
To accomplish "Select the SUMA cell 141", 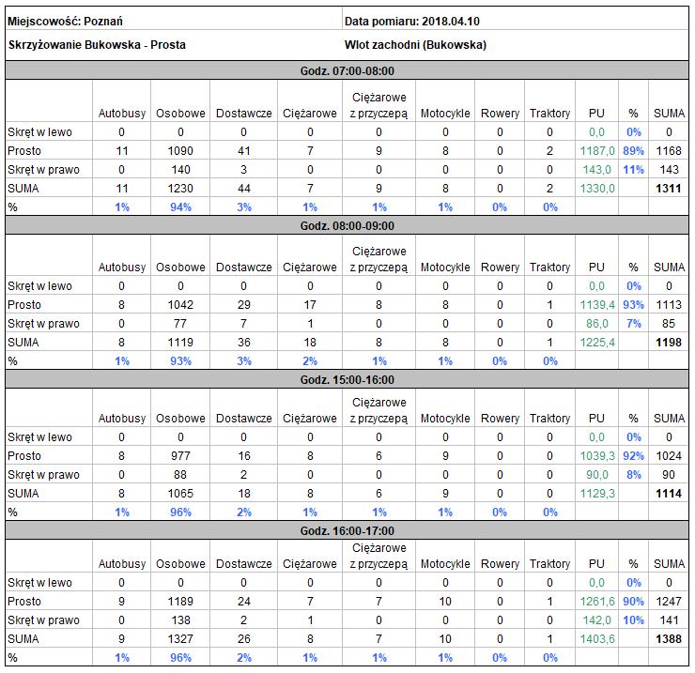I will pyautogui.click(x=669, y=620).
